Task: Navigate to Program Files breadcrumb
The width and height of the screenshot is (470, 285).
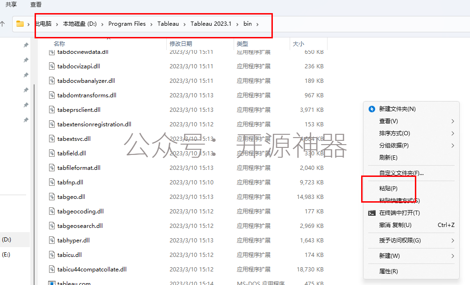Action: [x=127, y=24]
